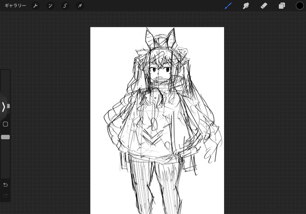This screenshot has width=306, height=214.
Task: Open the Actions wrench menu
Action: (36, 6)
